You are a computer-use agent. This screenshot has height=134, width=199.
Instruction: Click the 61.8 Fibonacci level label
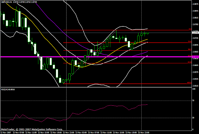pos(190,62)
